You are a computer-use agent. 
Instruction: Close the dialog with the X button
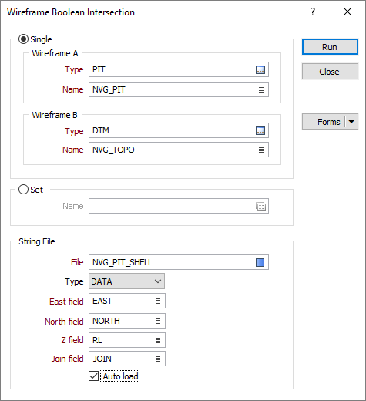click(x=348, y=12)
